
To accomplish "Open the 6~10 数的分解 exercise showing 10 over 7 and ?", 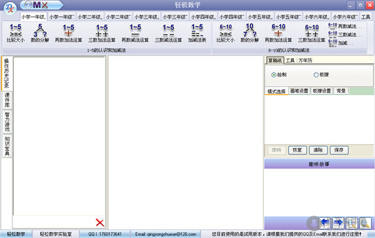I will point(249,33).
